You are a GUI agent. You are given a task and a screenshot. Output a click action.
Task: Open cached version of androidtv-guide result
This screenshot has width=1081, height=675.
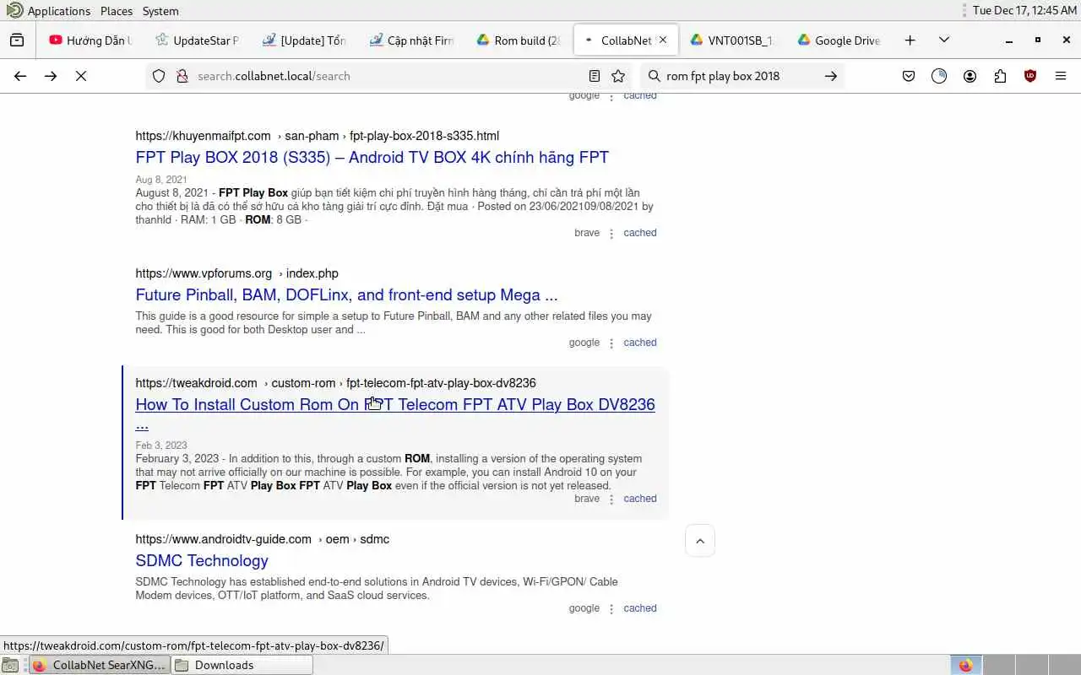click(x=640, y=608)
